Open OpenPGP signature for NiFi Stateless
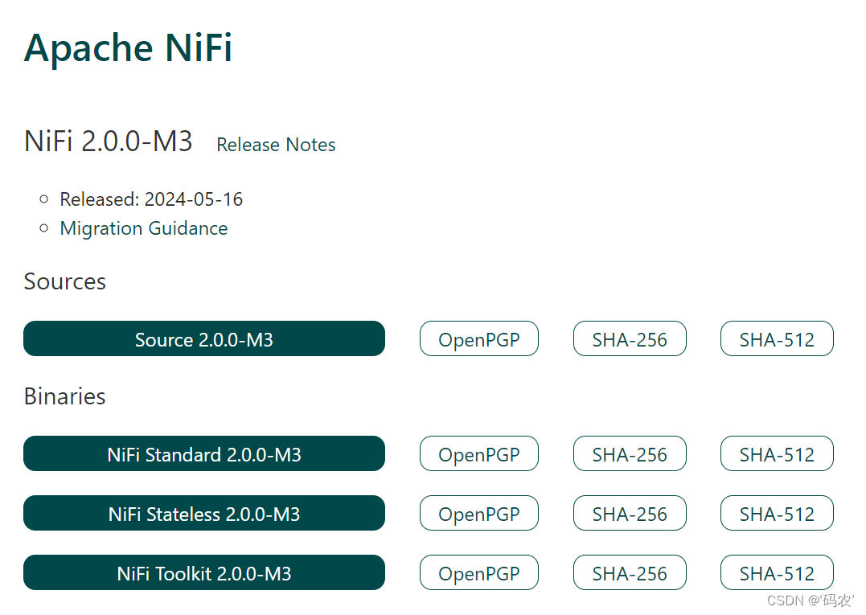The image size is (866, 615). click(479, 513)
